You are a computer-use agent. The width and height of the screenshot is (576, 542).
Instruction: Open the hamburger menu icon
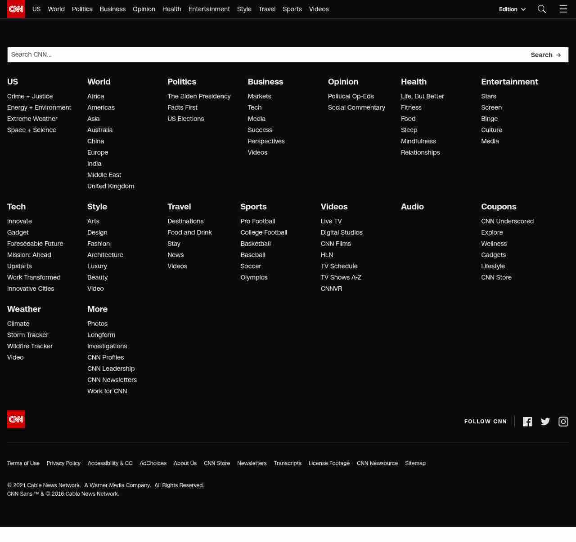click(563, 9)
